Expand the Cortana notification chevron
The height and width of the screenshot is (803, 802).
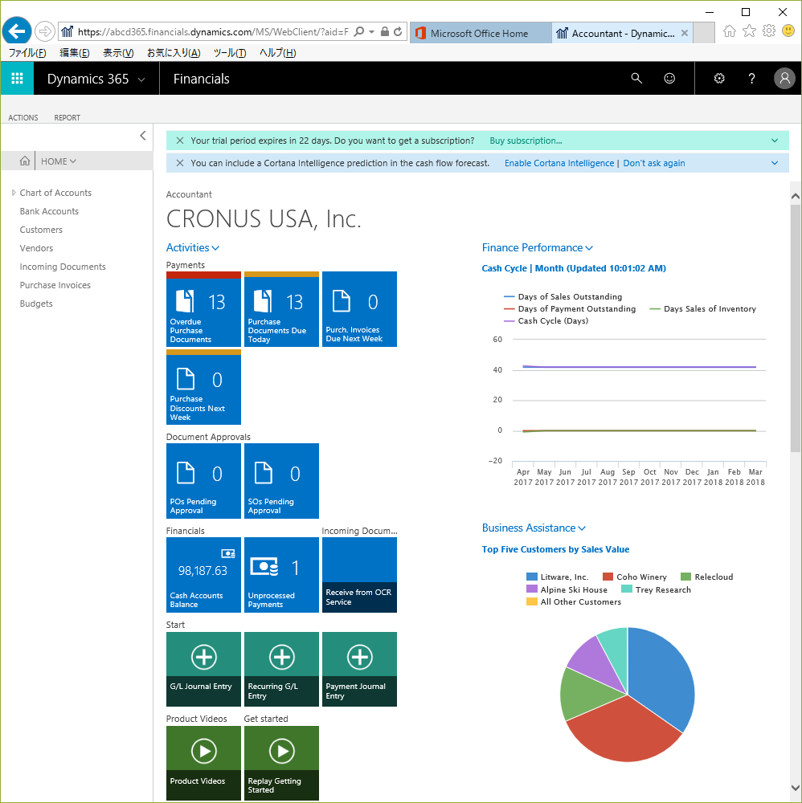coord(775,163)
